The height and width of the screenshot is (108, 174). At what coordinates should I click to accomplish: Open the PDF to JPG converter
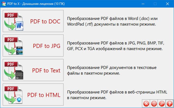click(33, 45)
